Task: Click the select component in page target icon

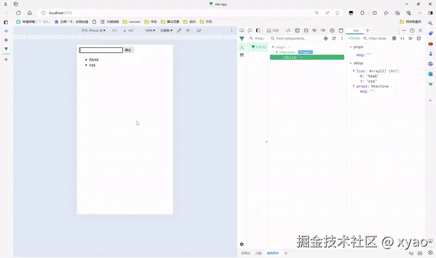Action: point(325,39)
